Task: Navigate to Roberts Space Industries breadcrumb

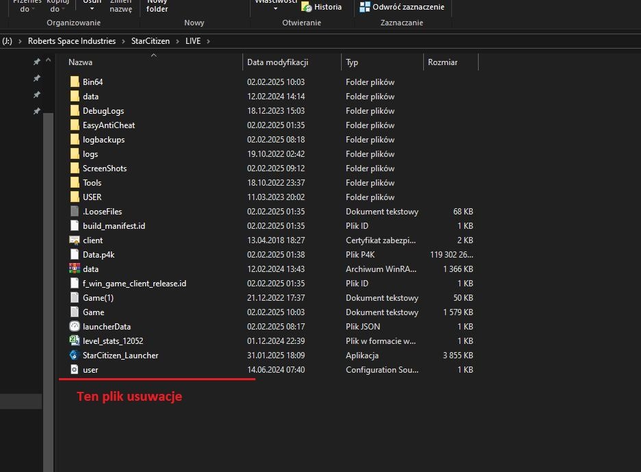Action: 72,41
